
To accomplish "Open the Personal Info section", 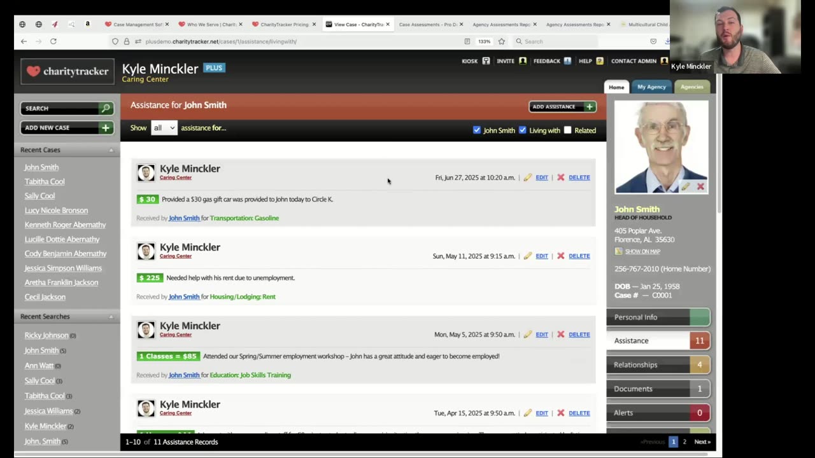I will point(658,317).
